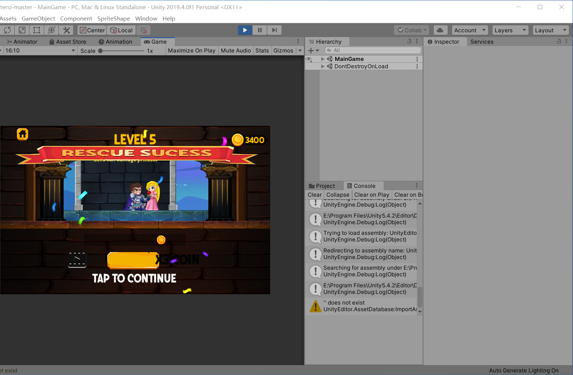This screenshot has width=573, height=375.
Task: Click the Game view Scale slider
Action: 121,51
